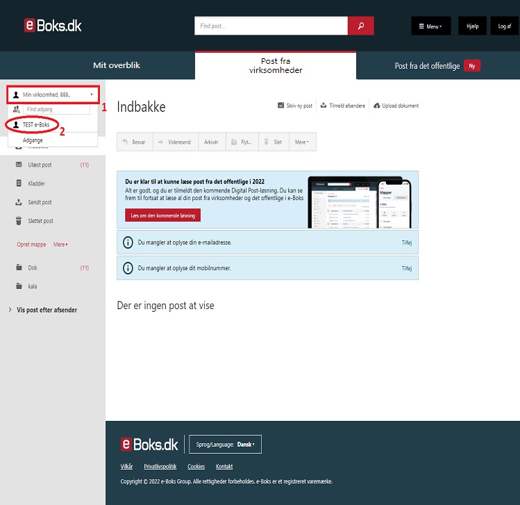Click the Dok folder icon
The width and height of the screenshot is (520, 505).
click(x=19, y=267)
